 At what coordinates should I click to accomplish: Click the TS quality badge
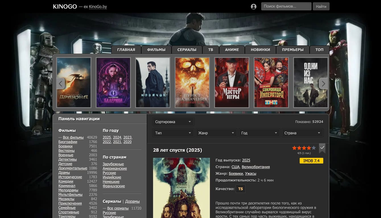(x=240, y=189)
